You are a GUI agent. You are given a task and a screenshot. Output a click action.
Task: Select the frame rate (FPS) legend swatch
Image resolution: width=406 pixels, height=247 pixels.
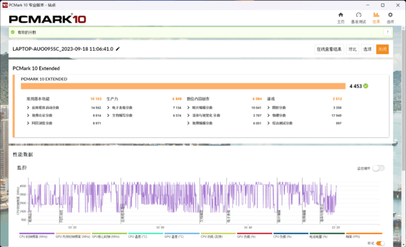click(363, 234)
